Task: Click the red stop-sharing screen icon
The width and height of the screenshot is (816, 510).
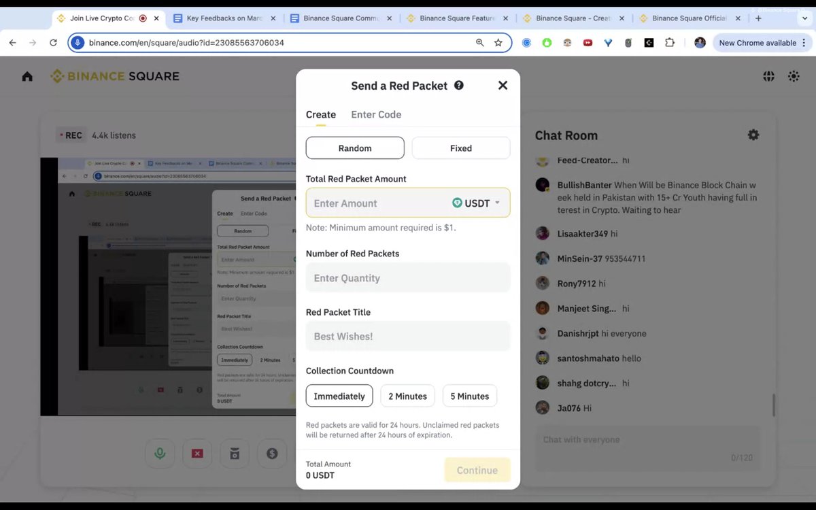Action: click(197, 454)
